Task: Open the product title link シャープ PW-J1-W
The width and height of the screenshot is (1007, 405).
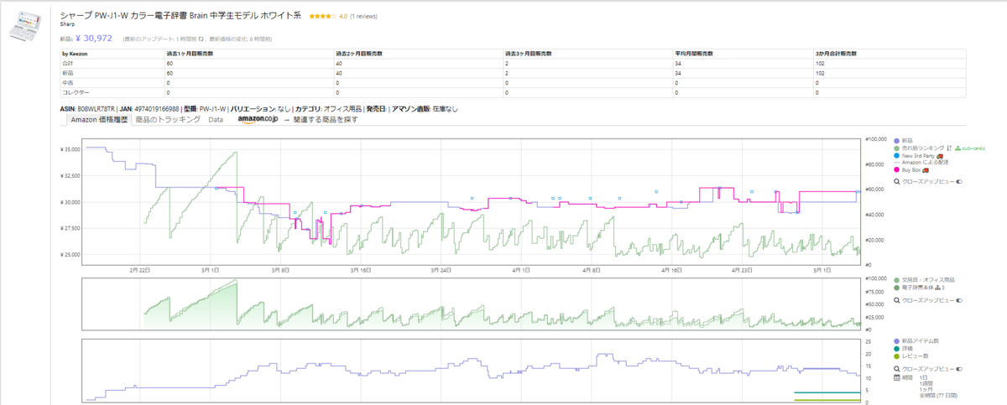Action: tap(182, 15)
